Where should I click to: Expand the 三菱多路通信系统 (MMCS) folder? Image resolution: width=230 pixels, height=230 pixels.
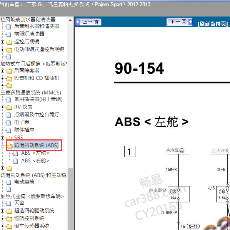2,85
